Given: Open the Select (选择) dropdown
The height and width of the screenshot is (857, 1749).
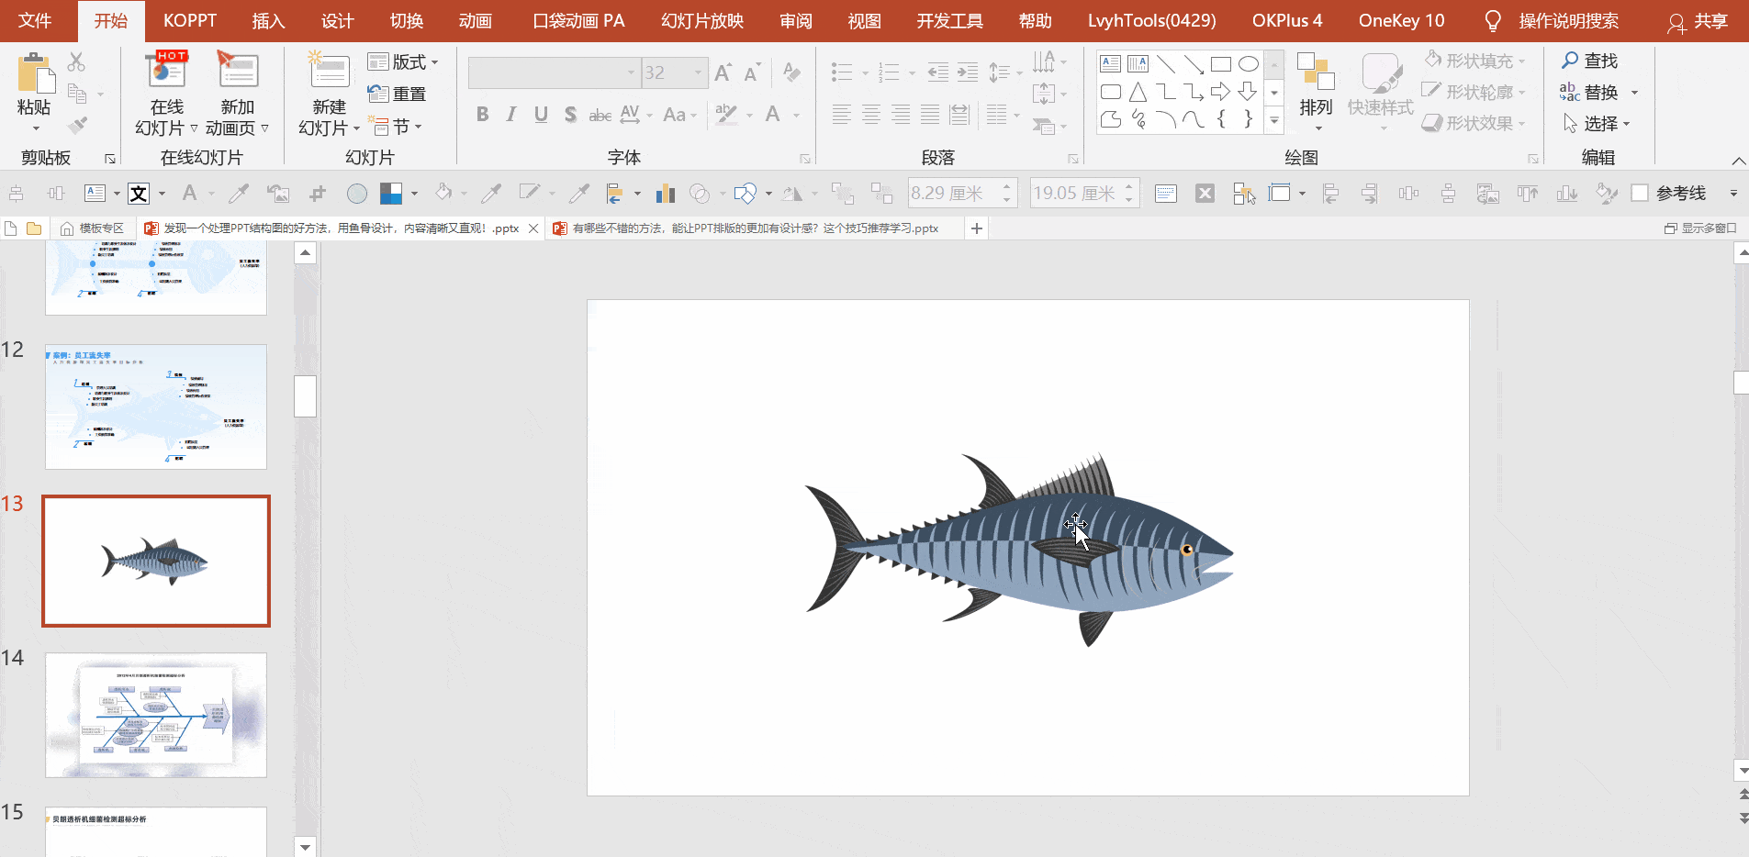Looking at the screenshot, I should pos(1597,123).
